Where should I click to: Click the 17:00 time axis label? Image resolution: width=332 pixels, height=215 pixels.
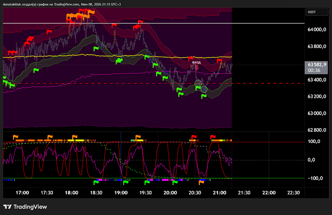point(22,192)
